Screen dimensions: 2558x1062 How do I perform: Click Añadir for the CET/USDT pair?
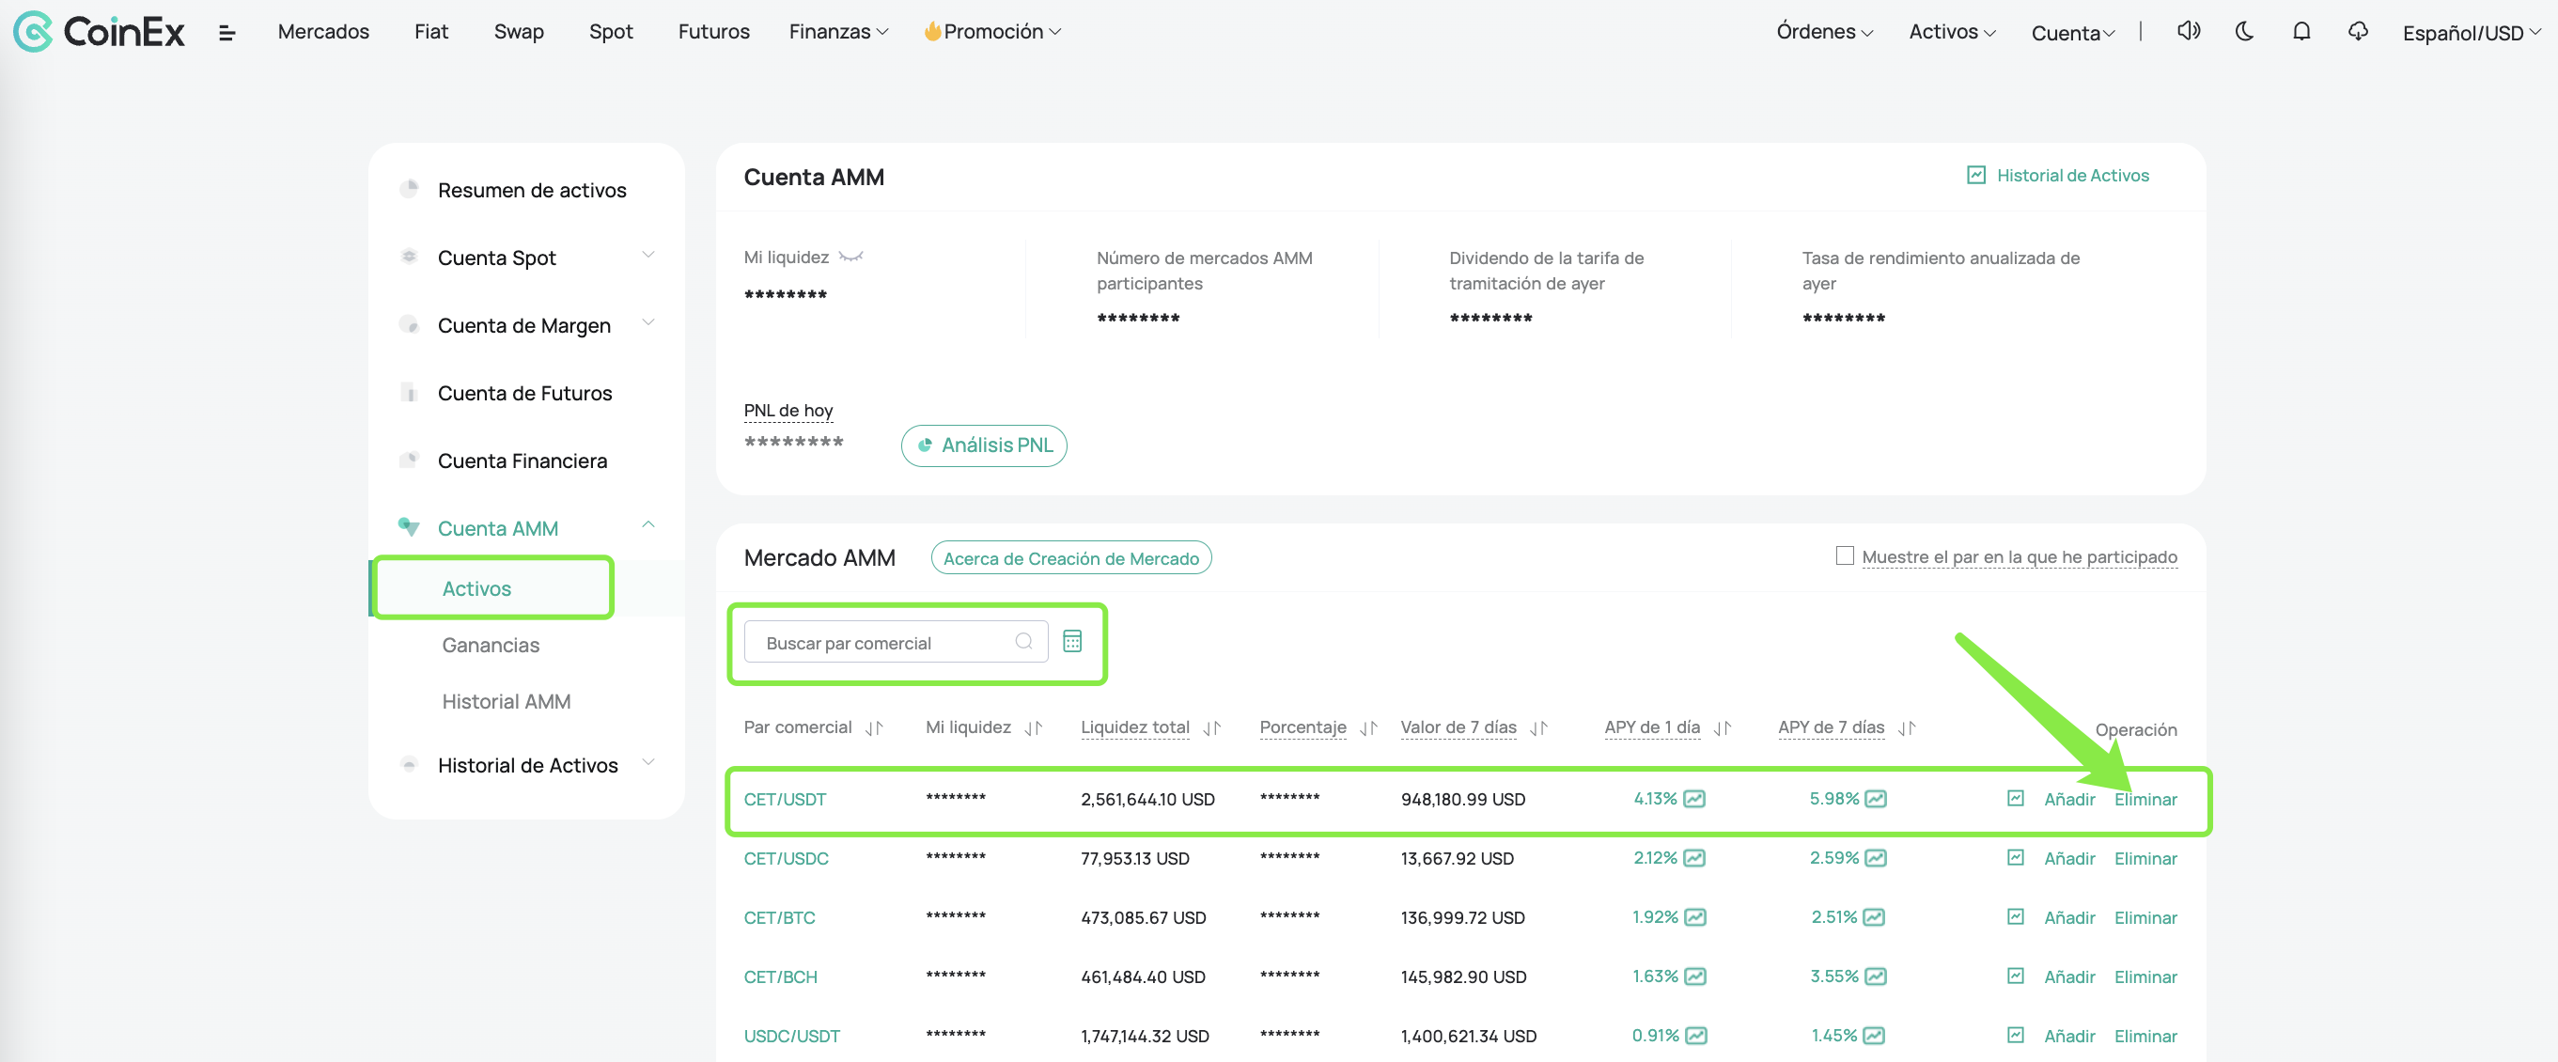coord(2069,799)
